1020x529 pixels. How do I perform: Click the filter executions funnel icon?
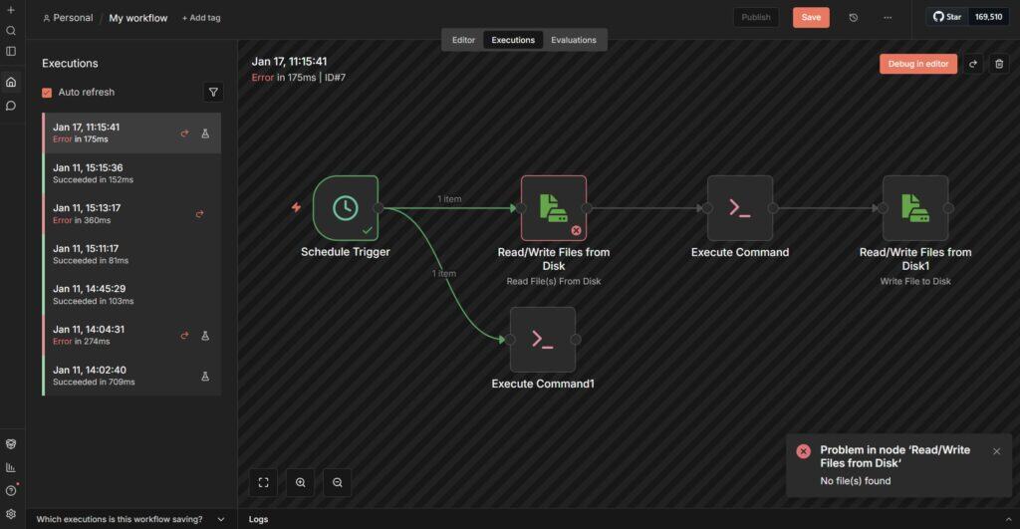[x=213, y=93]
